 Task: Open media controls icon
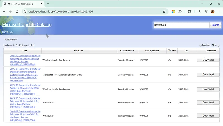206,11
